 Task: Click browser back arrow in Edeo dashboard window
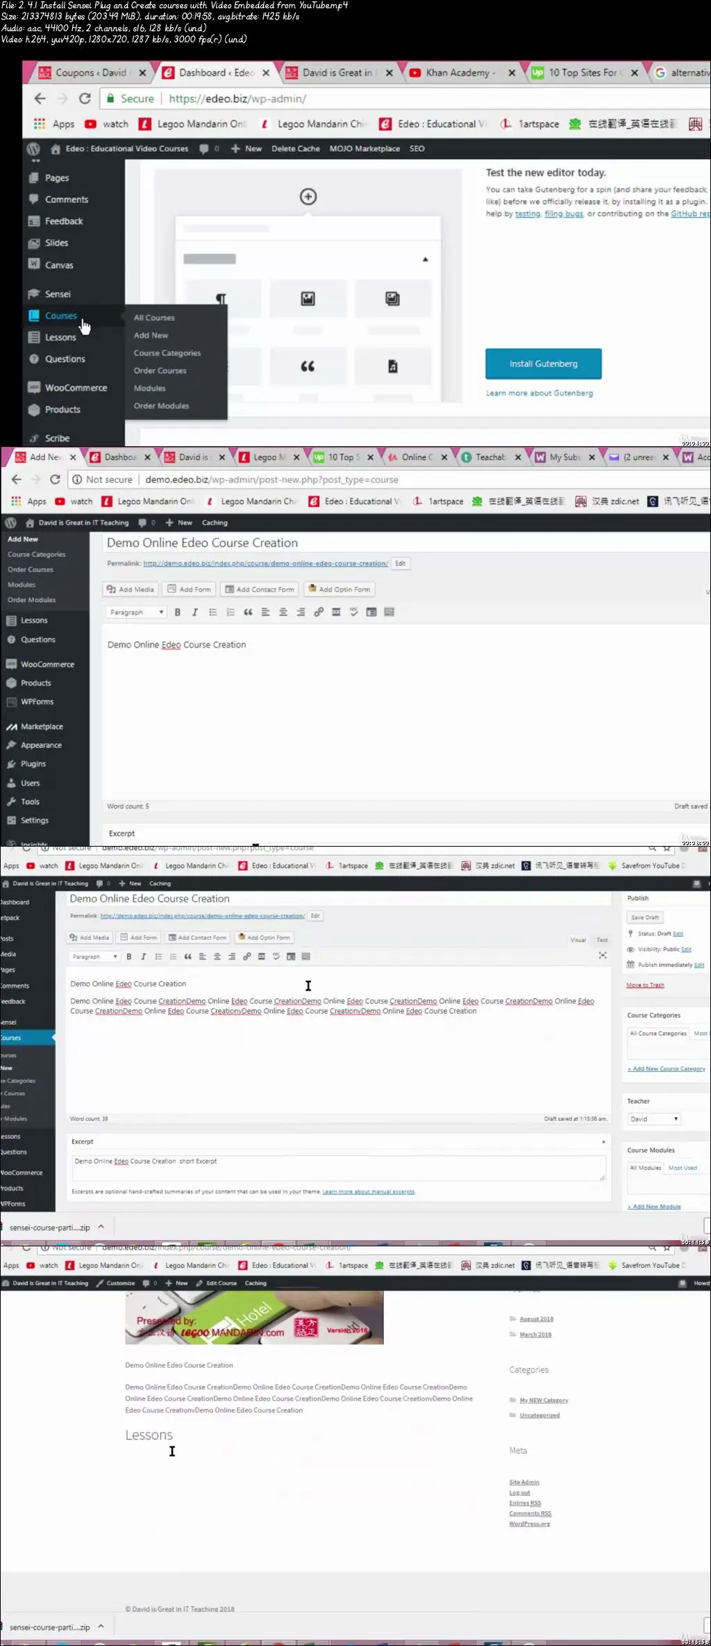click(x=40, y=99)
